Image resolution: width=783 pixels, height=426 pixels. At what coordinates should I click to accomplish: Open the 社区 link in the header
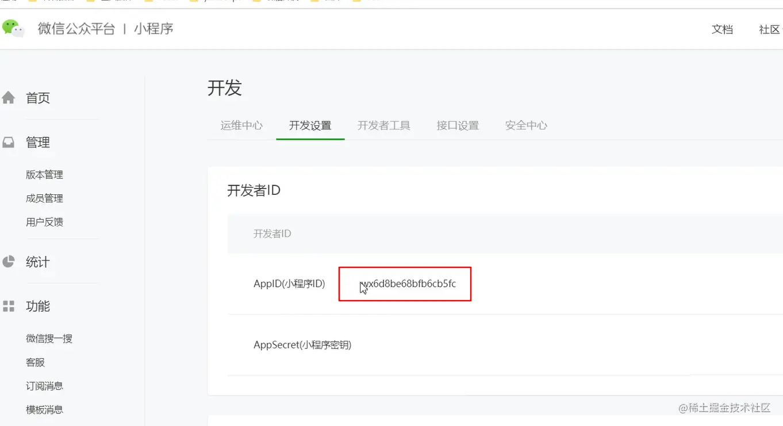coord(769,29)
